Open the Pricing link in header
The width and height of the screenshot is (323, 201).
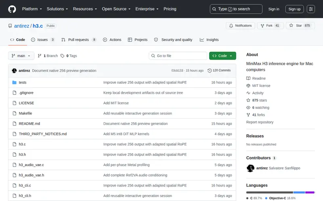(170, 9)
